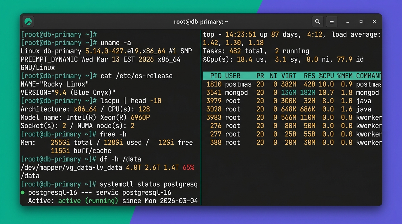Click the Tasks total value 482
Image resolution: width=402 pixels, height=224 pixels.
click(235, 51)
